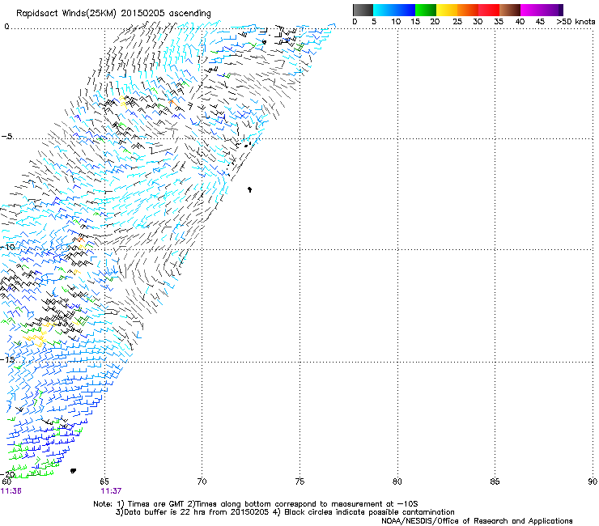Click the black contamination dot near 72.5E, 7S
This screenshot has width=599, height=526.
tap(249, 189)
